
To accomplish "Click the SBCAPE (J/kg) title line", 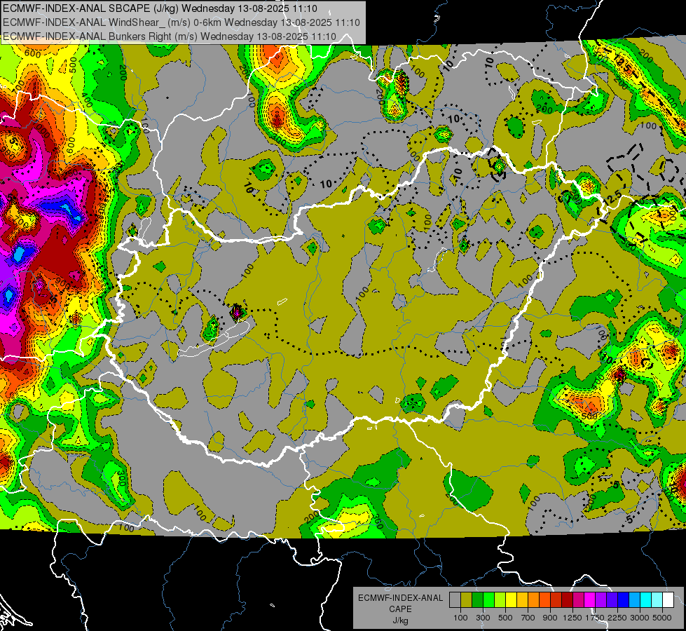I will click(160, 8).
